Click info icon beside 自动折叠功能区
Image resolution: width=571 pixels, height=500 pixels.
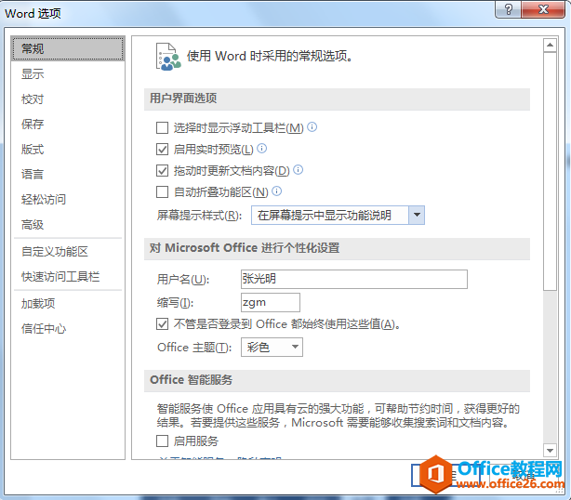(x=277, y=191)
